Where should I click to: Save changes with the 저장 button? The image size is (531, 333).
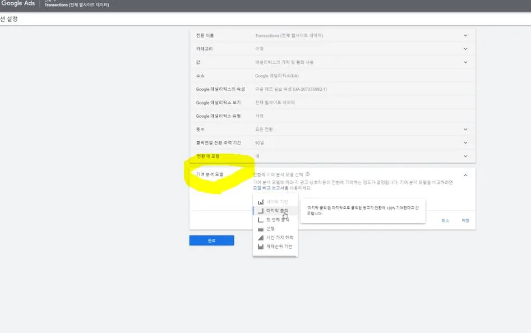(464, 220)
